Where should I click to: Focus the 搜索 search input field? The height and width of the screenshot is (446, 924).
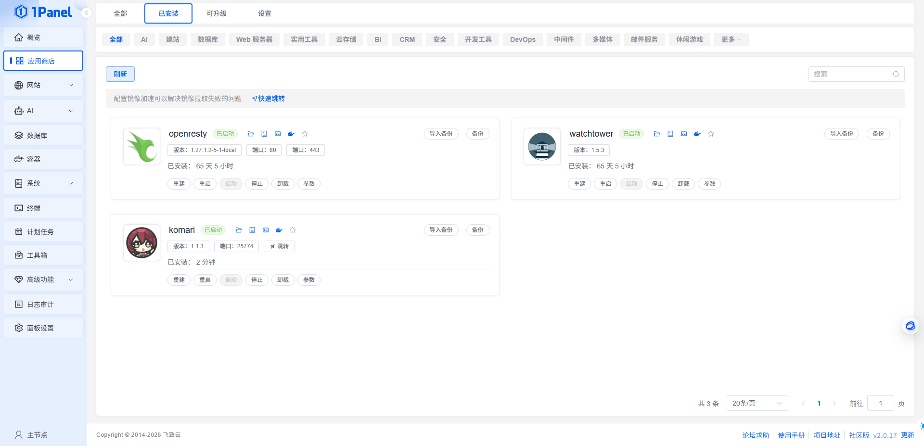[849, 74]
